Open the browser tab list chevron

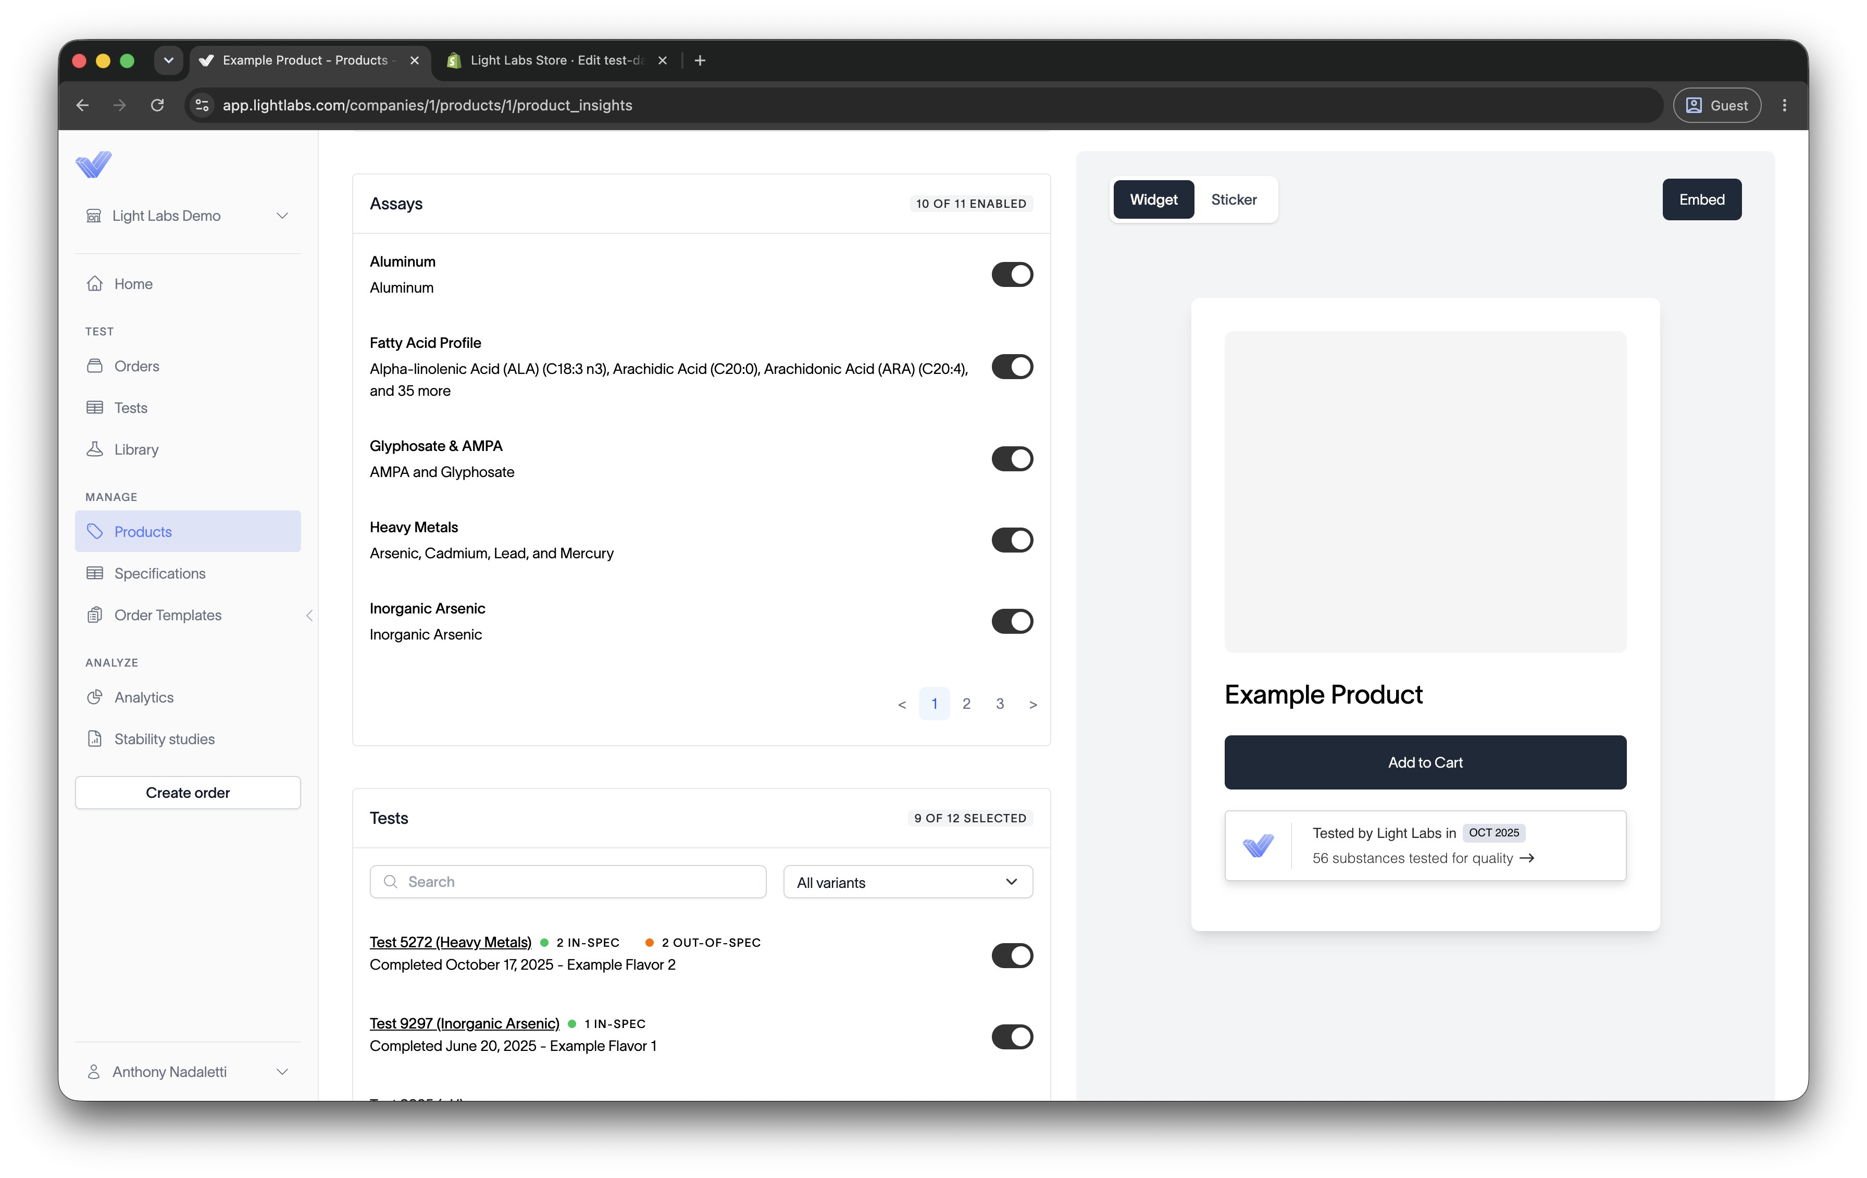coord(168,60)
